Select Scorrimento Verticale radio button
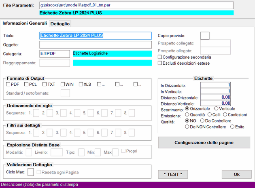 tap(216, 108)
